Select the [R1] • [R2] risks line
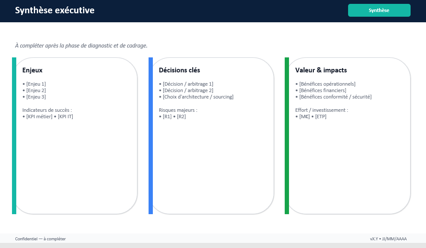 pyautogui.click(x=173, y=117)
